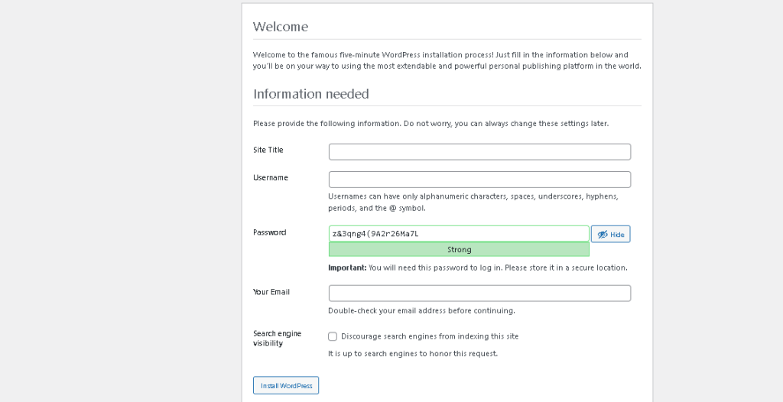Click the Important password storage notice
This screenshot has height=402, width=783.
[478, 267]
